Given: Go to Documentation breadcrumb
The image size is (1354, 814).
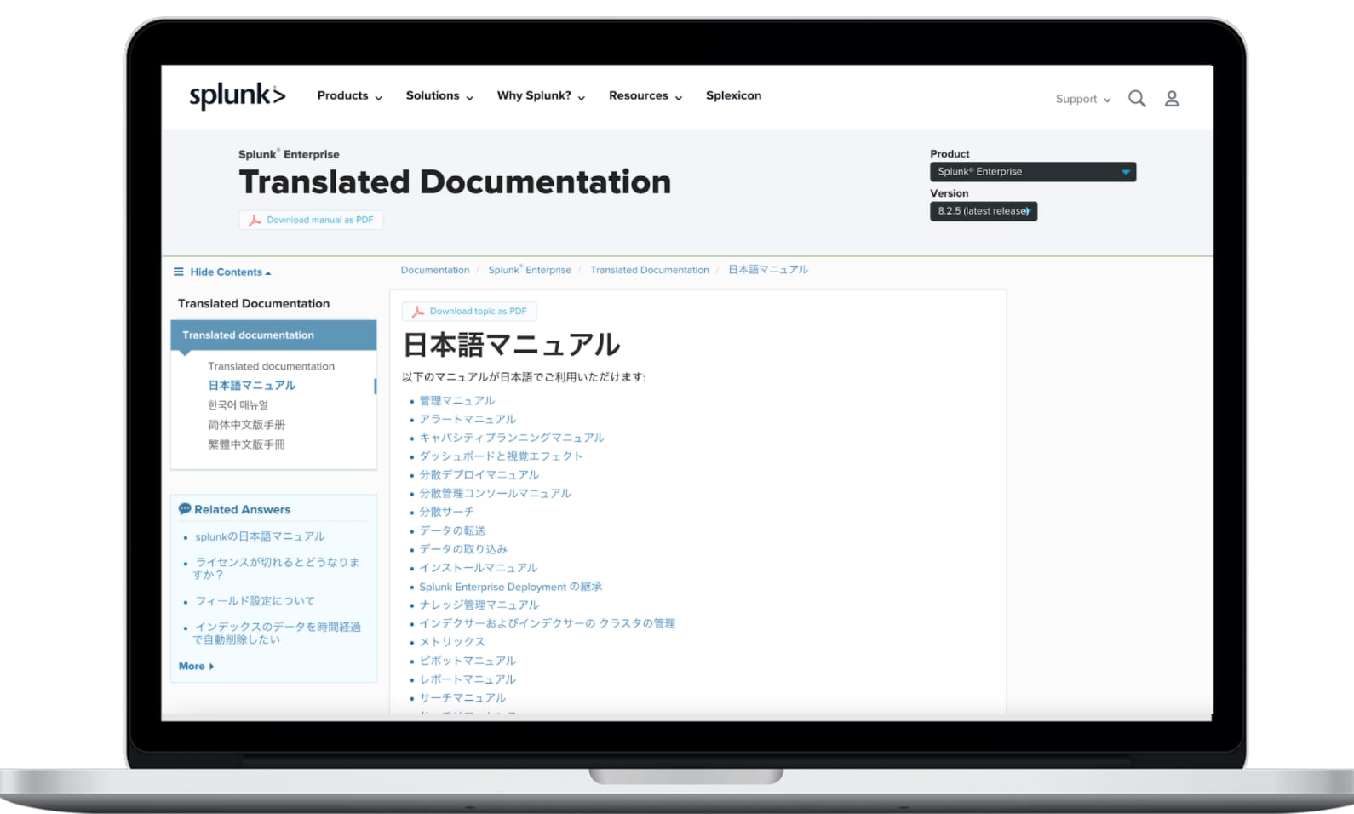Looking at the screenshot, I should 435,270.
